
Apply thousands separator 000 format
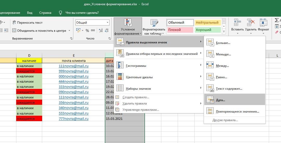[x=93, y=30]
